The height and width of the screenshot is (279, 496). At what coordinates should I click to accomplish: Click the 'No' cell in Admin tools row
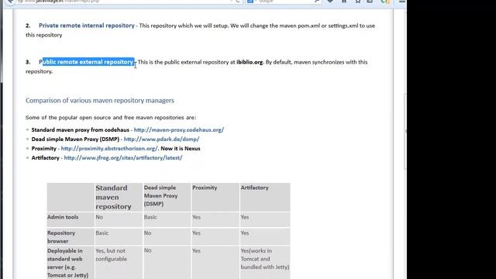tap(119, 219)
